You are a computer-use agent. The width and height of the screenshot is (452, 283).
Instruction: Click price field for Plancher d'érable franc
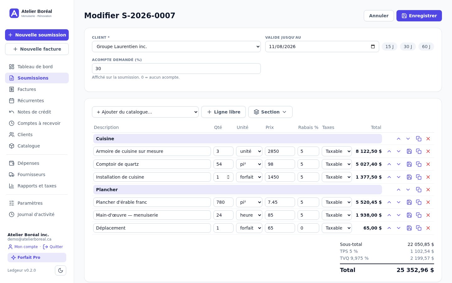[280, 202]
